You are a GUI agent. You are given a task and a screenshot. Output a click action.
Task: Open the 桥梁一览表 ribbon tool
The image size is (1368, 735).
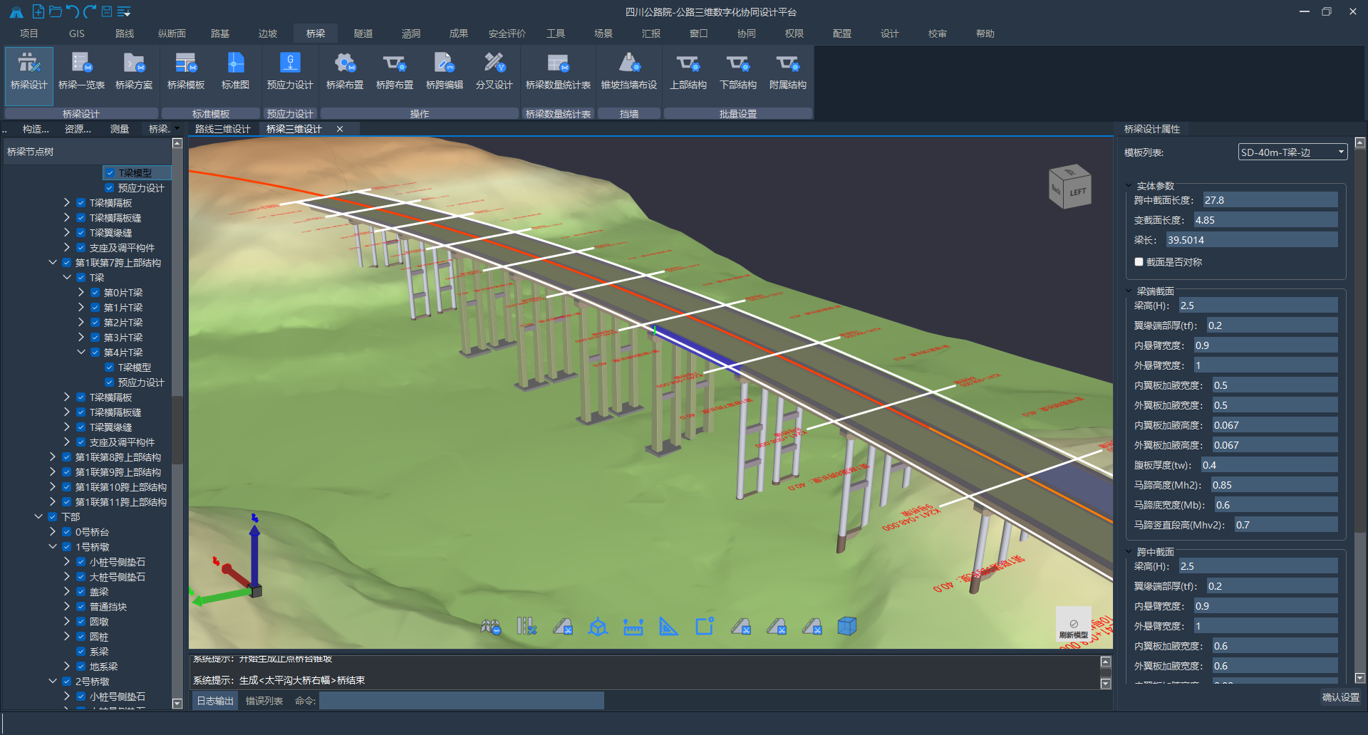81,71
